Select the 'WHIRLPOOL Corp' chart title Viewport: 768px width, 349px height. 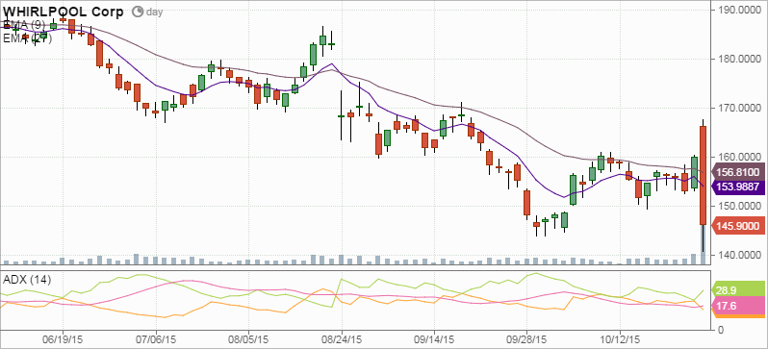coord(64,12)
